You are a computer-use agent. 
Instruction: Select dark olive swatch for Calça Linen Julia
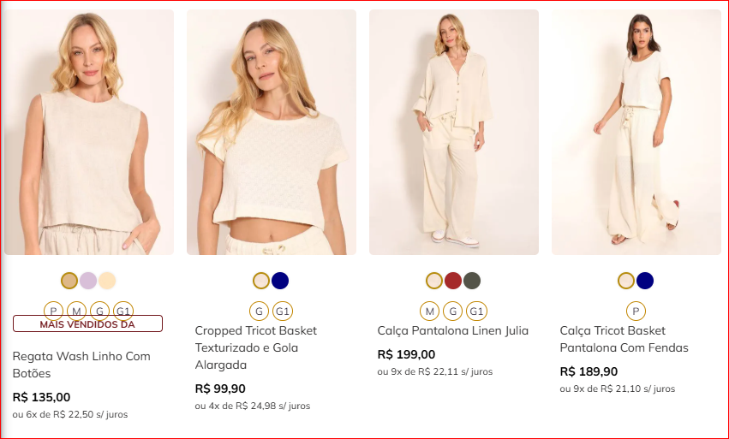[x=472, y=281]
